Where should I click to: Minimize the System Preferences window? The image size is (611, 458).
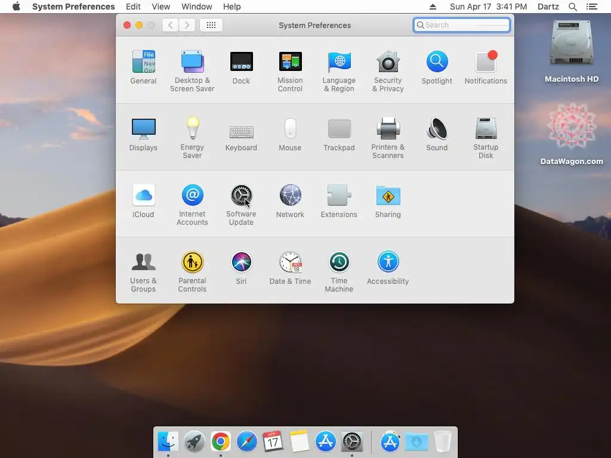139,25
